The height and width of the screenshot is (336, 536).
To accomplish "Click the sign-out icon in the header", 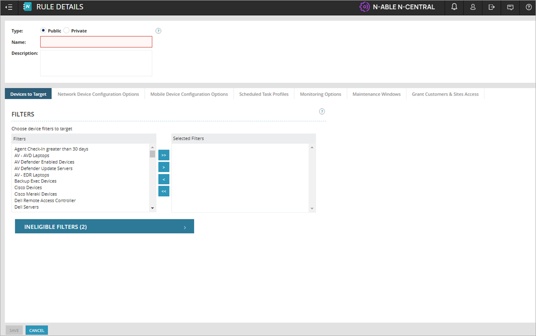I will (491, 7).
